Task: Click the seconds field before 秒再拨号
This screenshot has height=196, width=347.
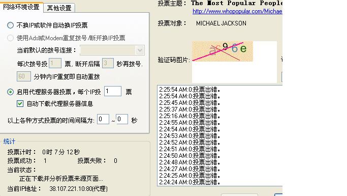Action: [x=108, y=64]
